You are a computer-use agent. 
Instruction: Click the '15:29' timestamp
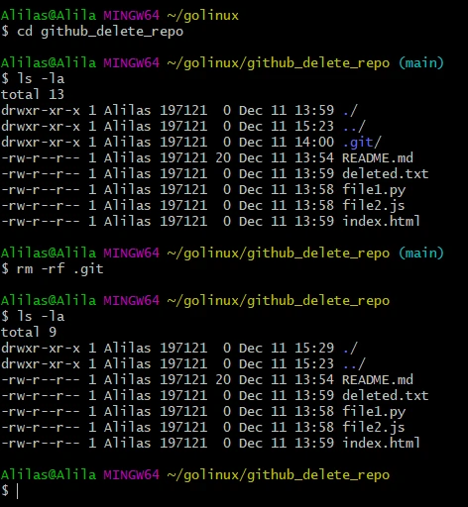314,349
